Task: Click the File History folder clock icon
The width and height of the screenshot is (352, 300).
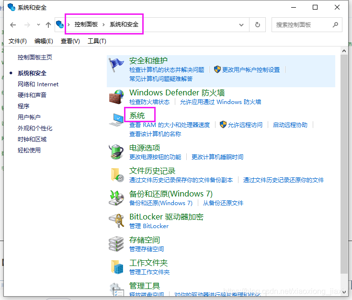Action: (x=117, y=175)
